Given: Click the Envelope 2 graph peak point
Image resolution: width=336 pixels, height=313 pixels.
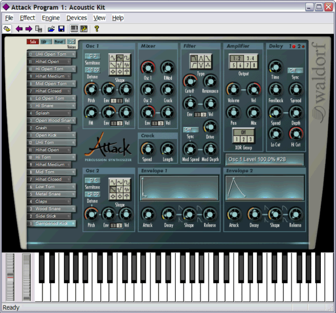Looking at the screenshot, I should click(234, 178).
